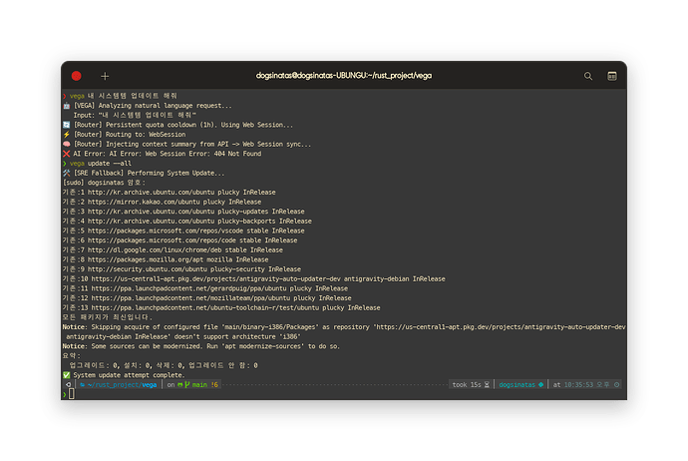Screen dimensions: 688x461
Task: Click the panel icon at title bar right
Action: [x=611, y=76]
